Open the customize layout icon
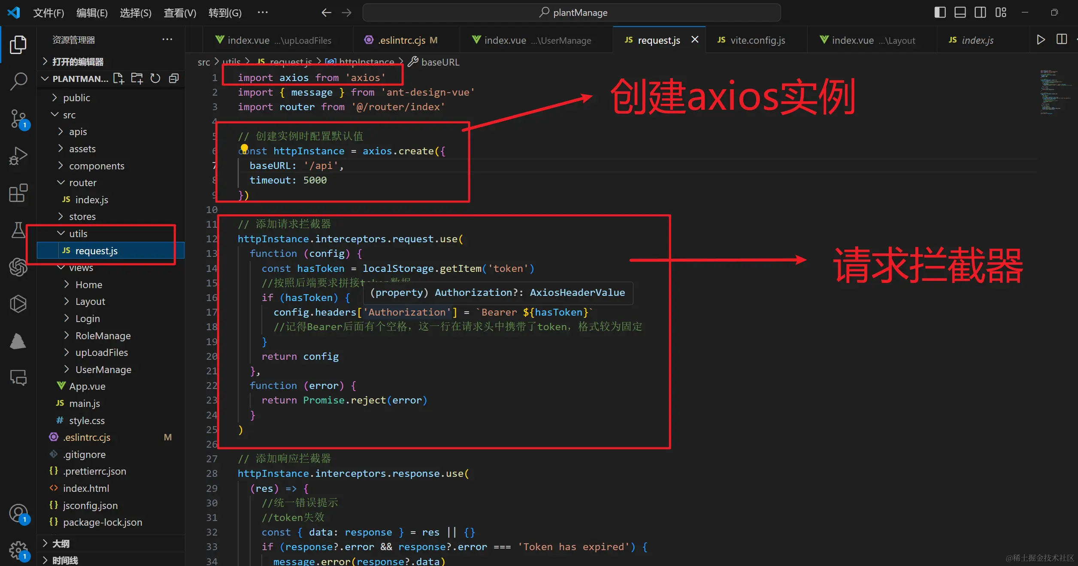 tap(1001, 12)
